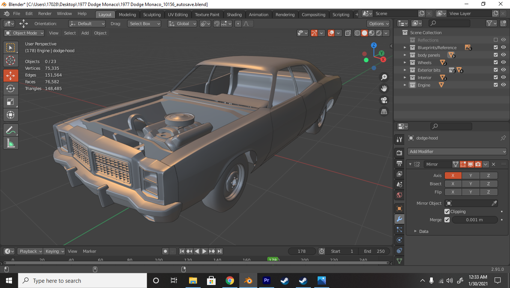Open Active Tool properties tab
510x288 pixels.
point(399,139)
